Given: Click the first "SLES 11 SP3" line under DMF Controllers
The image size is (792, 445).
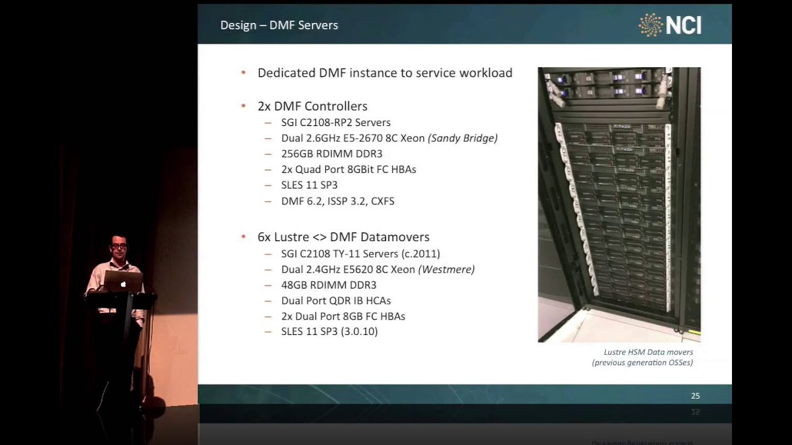Looking at the screenshot, I should (x=309, y=185).
